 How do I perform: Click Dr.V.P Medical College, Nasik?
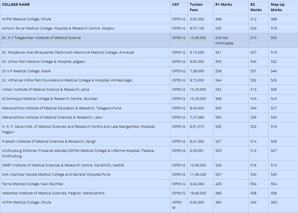tap(26, 71)
